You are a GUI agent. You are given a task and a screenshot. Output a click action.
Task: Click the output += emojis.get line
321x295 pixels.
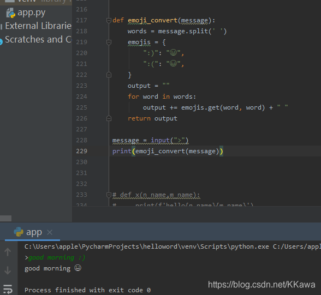point(215,107)
